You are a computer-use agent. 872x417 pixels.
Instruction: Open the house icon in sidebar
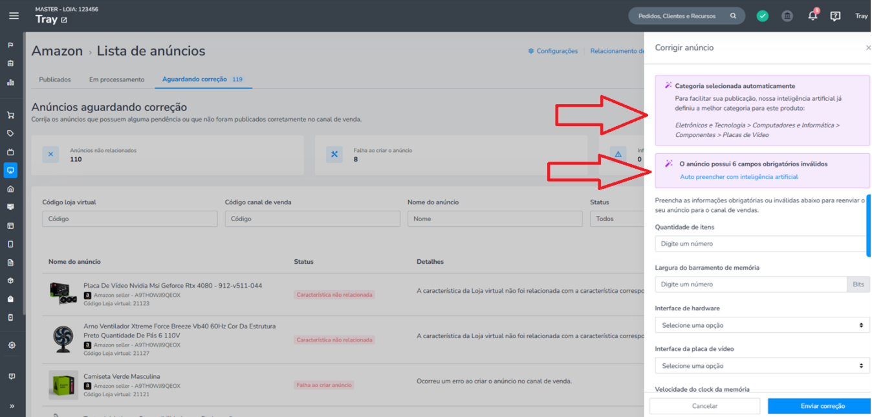point(10,189)
